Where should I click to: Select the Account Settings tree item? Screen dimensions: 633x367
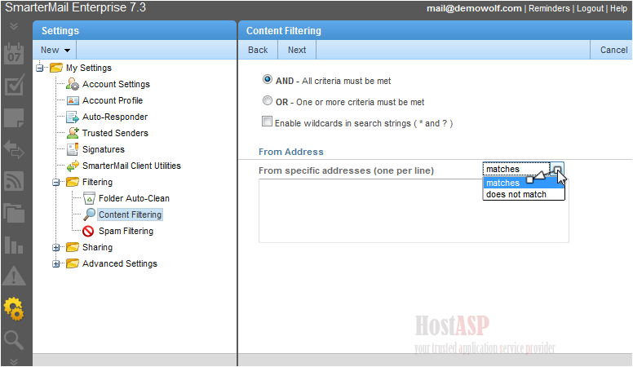pos(116,84)
